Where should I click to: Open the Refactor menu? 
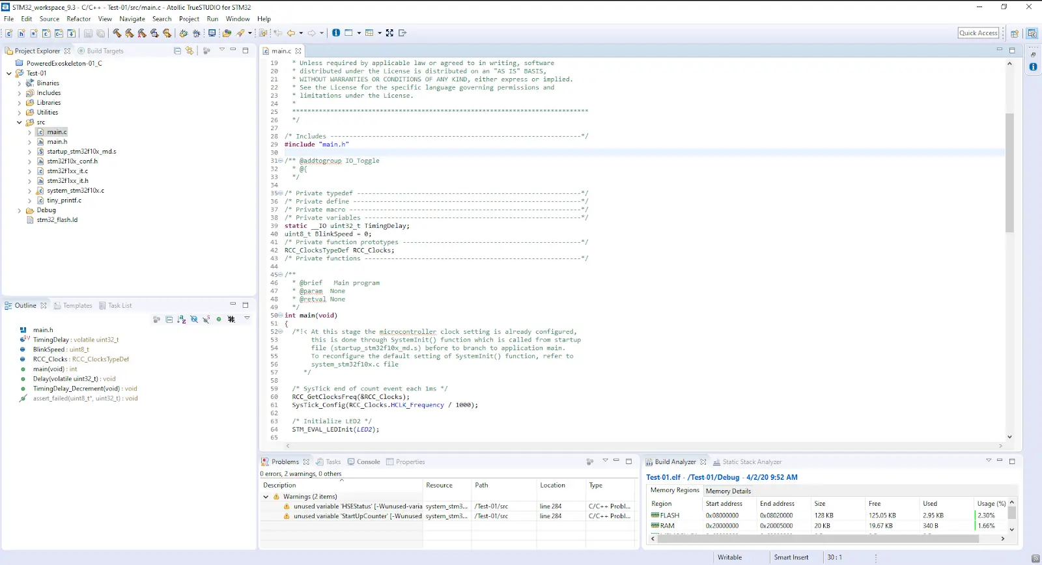pyautogui.click(x=79, y=19)
